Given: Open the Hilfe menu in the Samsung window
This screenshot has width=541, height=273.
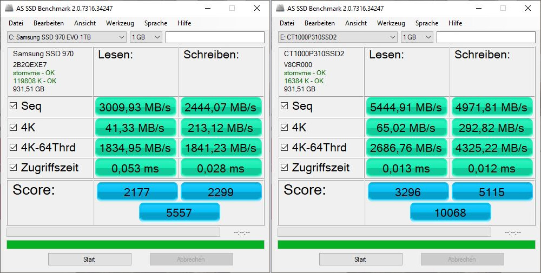Looking at the screenshot, I should coord(184,23).
